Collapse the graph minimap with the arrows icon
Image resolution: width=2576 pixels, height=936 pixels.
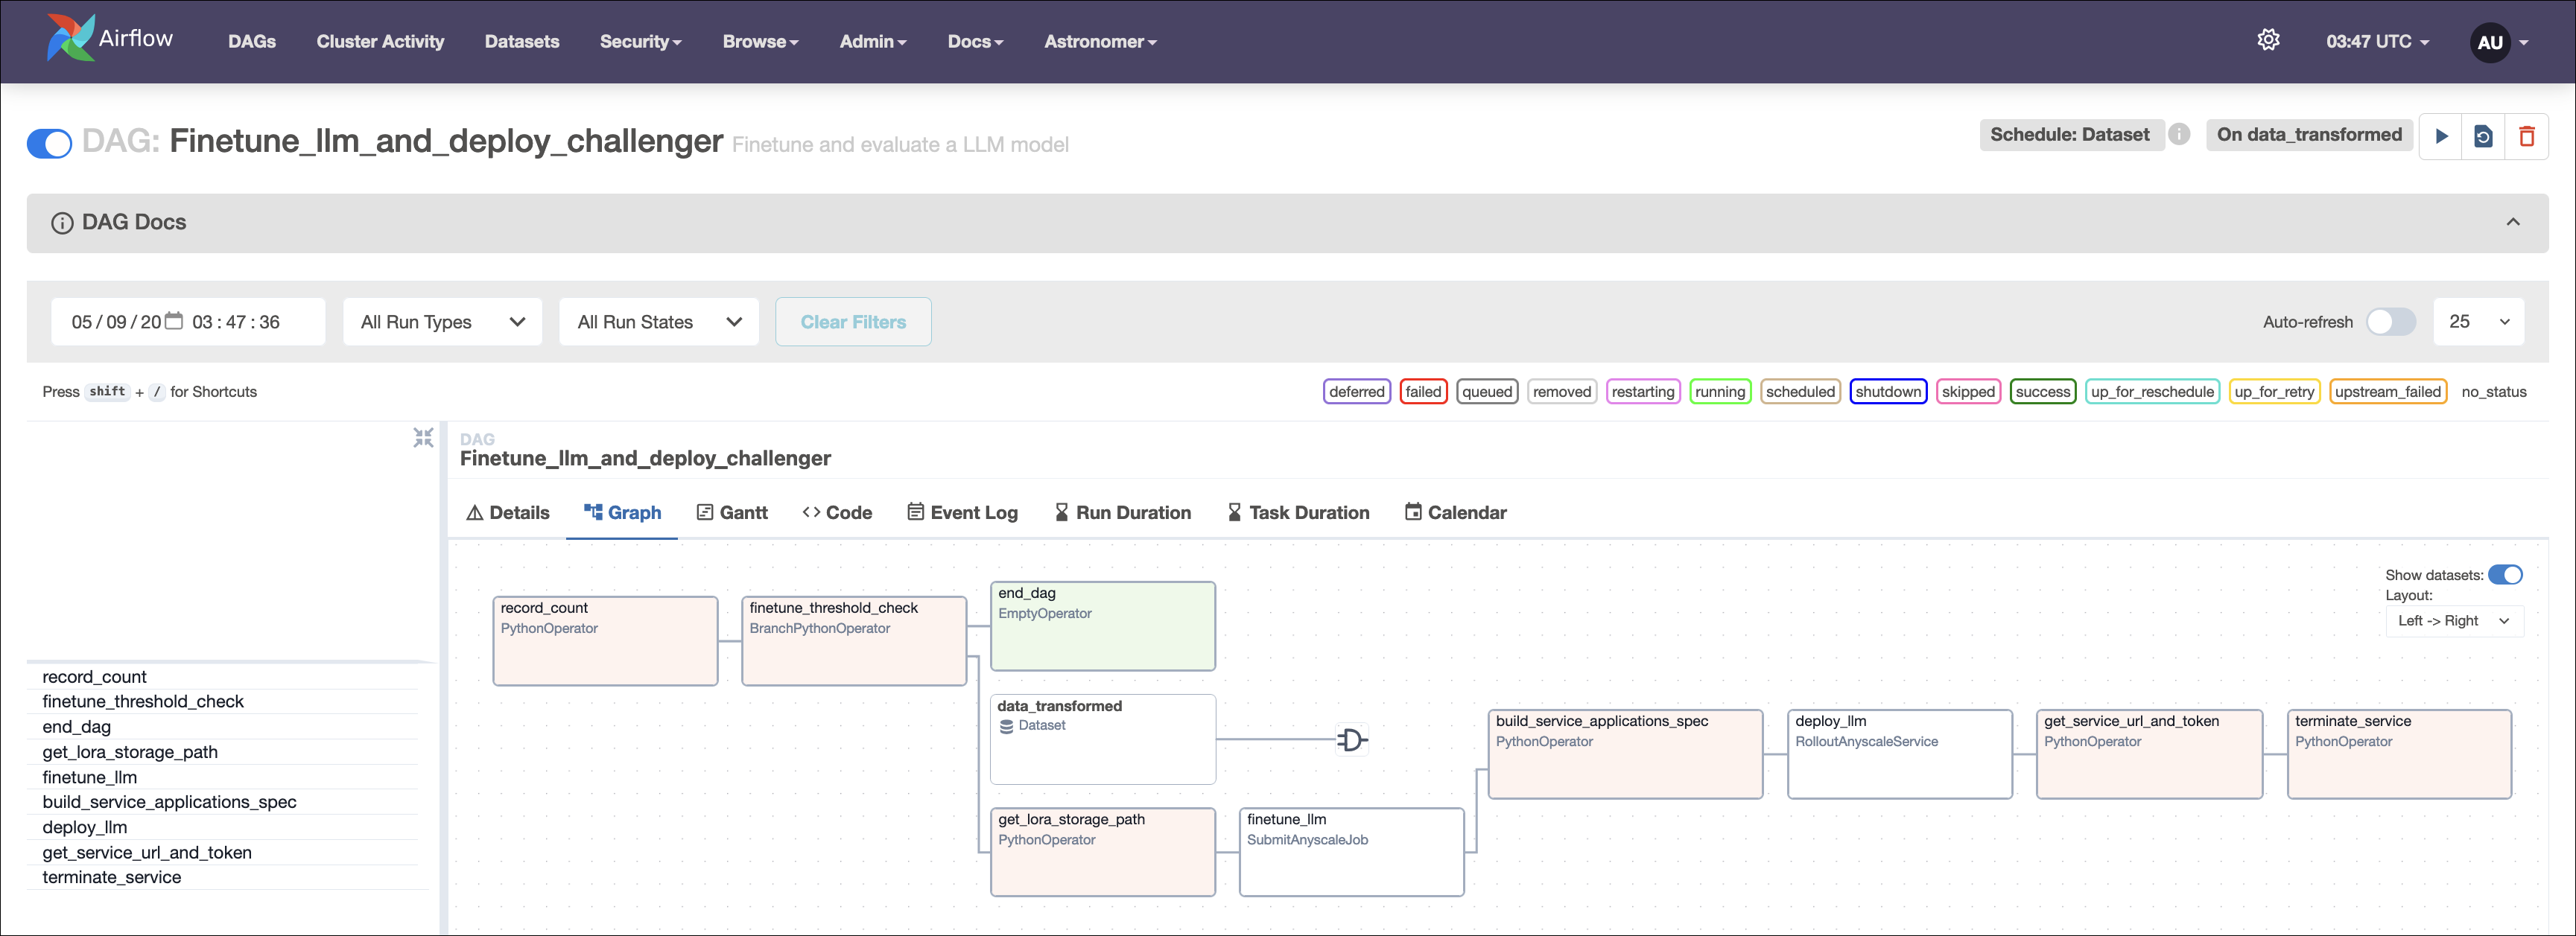(x=423, y=438)
